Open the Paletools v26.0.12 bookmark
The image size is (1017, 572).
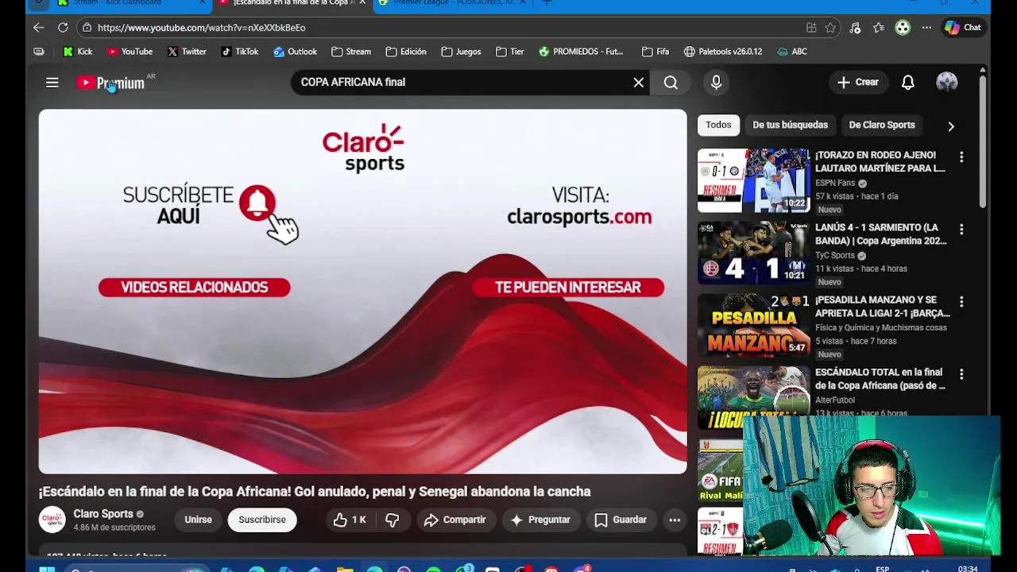pyautogui.click(x=723, y=52)
